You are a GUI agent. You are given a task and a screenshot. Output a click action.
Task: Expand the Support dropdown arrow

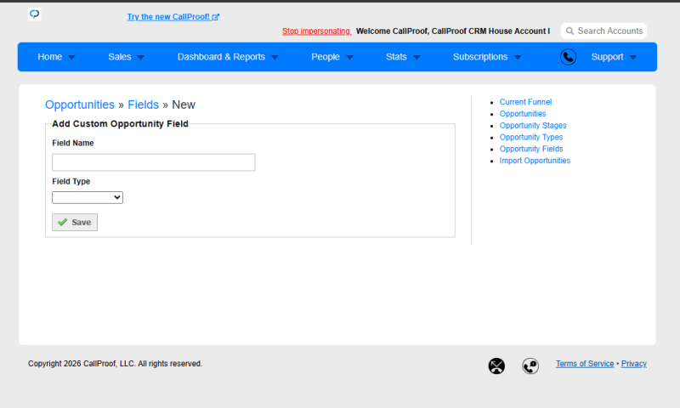(x=632, y=57)
